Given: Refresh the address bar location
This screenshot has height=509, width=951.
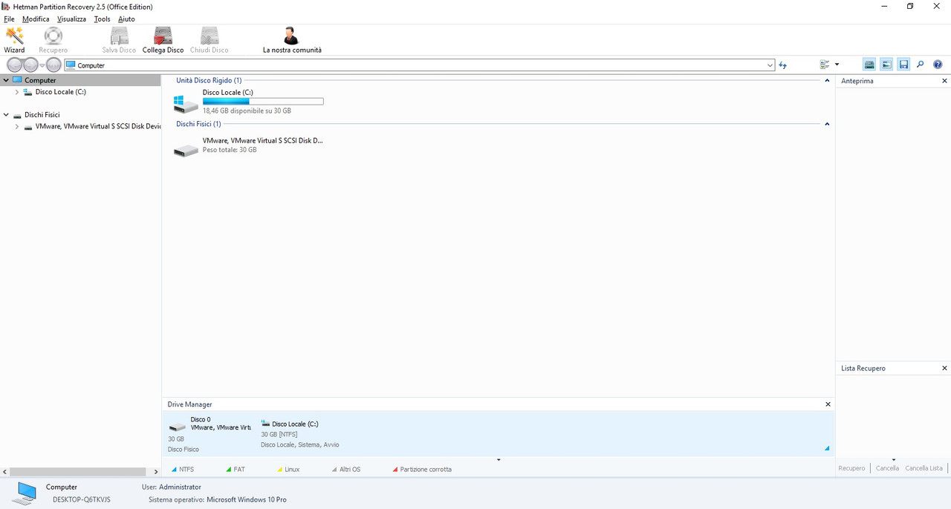Looking at the screenshot, I should 782,65.
